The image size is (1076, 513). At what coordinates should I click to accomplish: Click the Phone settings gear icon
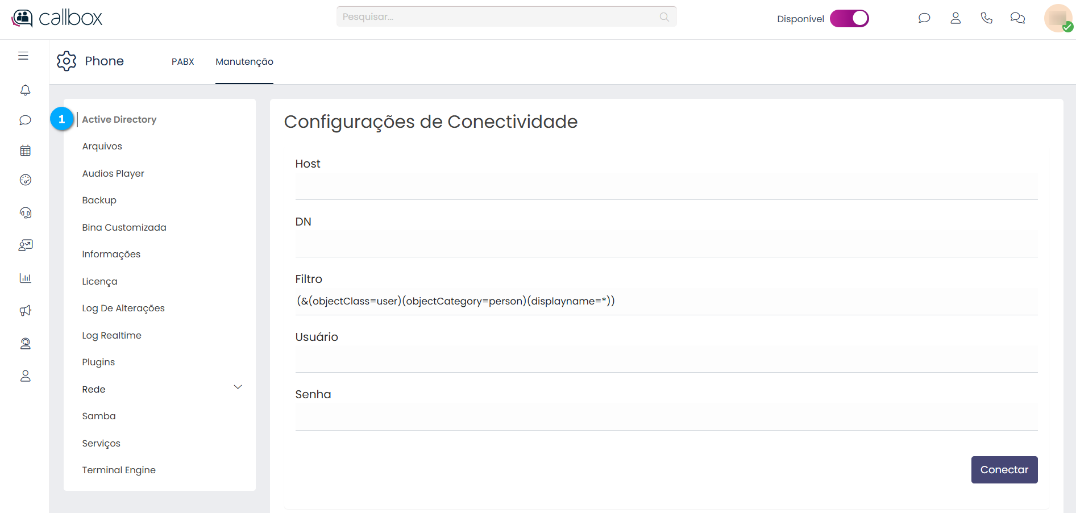(67, 61)
